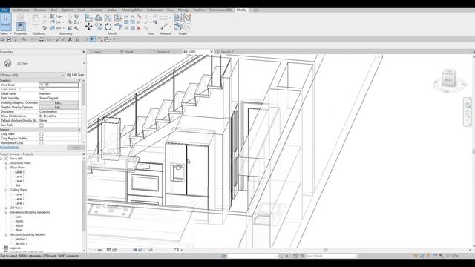Click the Create Assembly icon
The image size is (475, 267).
click(x=178, y=18)
